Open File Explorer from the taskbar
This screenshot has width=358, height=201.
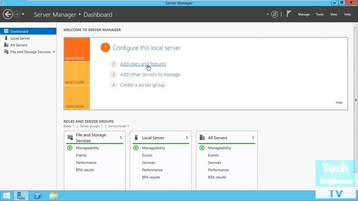[54, 196]
